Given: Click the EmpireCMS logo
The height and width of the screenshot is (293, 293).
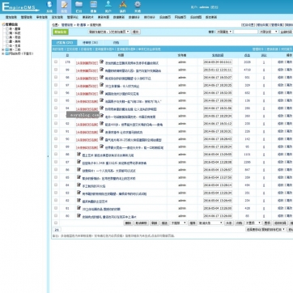Looking at the screenshot, I should pos(20,7).
